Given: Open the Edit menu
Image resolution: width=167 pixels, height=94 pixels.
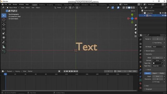Looking at the screenshot, I should [x=10, y=4].
